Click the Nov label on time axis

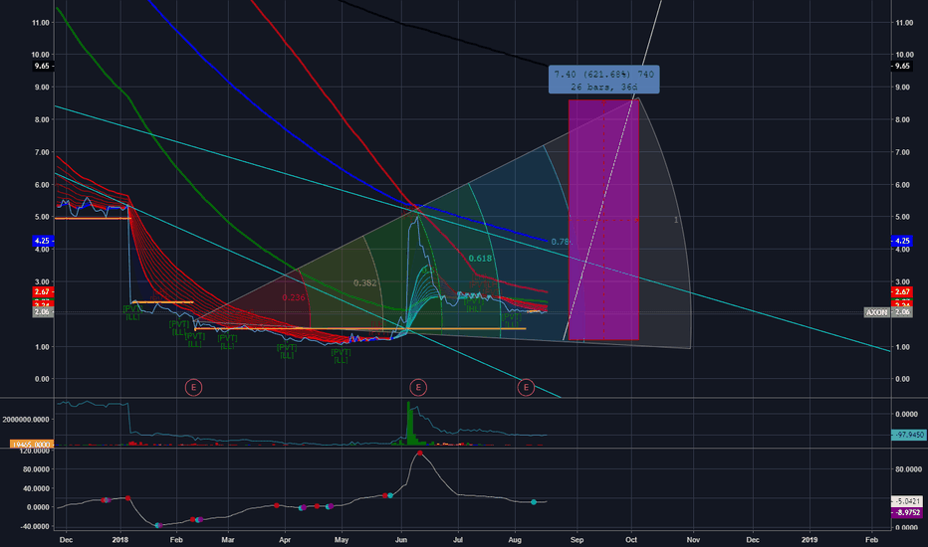[693, 539]
